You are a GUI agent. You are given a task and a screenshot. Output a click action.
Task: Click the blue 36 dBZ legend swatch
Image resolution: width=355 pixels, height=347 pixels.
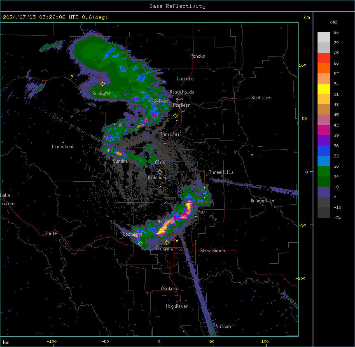tap(324, 150)
